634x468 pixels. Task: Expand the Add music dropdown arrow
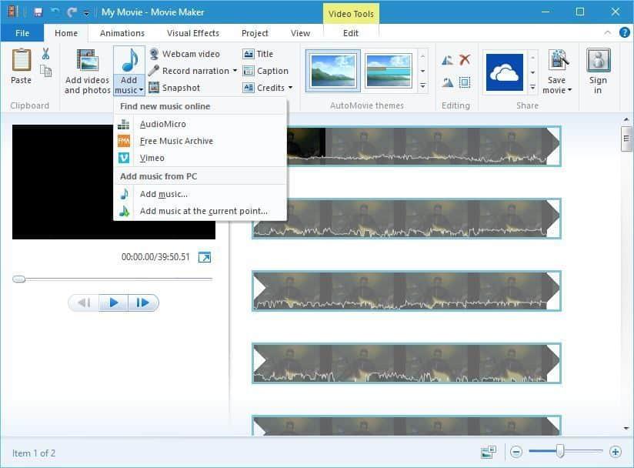[x=141, y=90]
